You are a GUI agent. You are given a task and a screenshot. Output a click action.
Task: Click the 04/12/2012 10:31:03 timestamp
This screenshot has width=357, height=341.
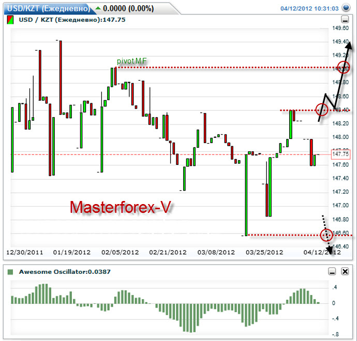pyautogui.click(x=309, y=9)
